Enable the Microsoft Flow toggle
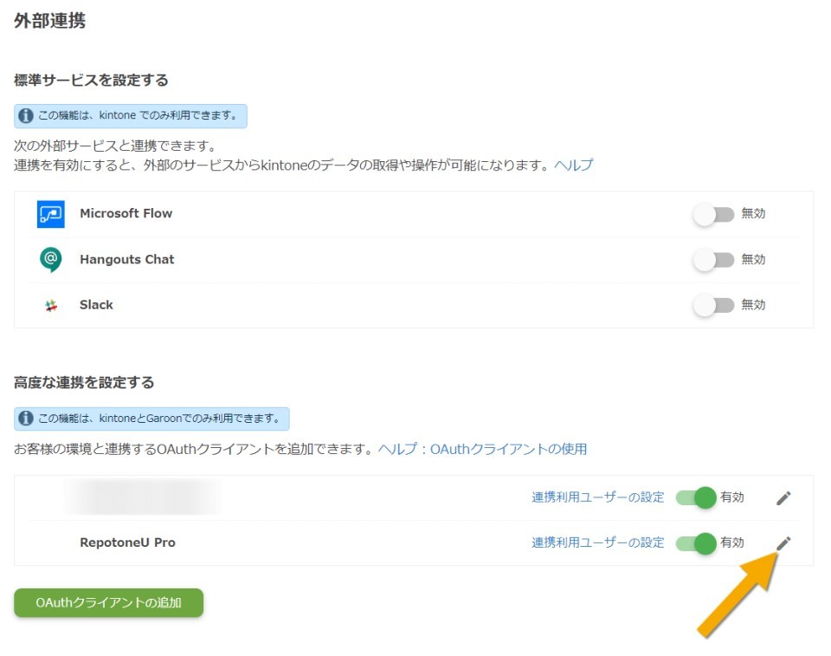The image size is (831, 656). pos(713,214)
